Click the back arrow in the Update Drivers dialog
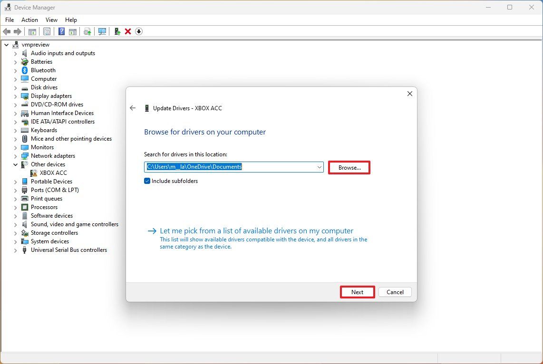The height and width of the screenshot is (364, 543). pos(133,108)
